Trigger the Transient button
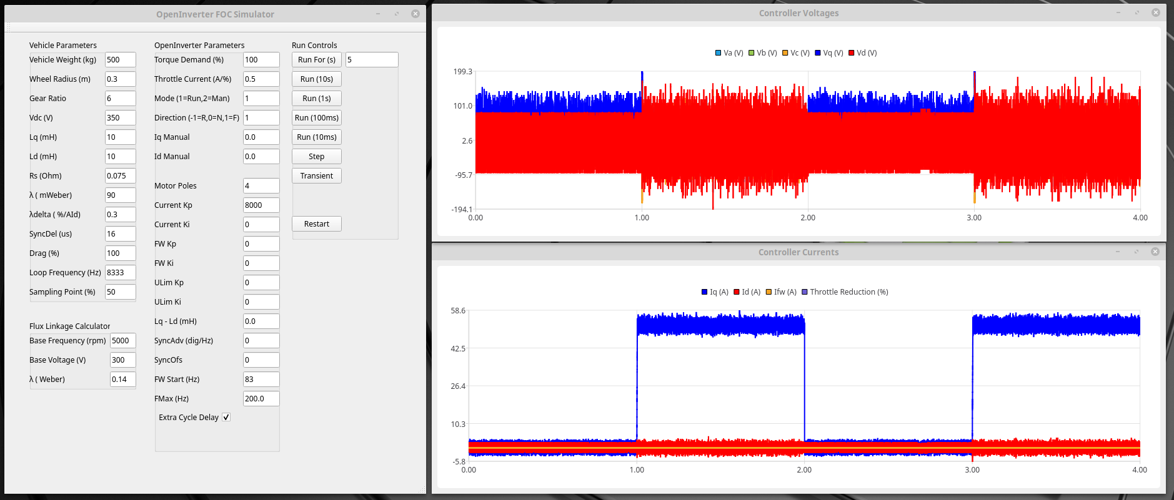 click(316, 176)
